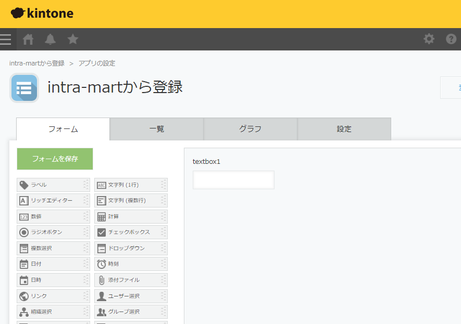Viewport: 461px width, 324px height.
Task: Select the 計算 field item
Action: (x=131, y=216)
